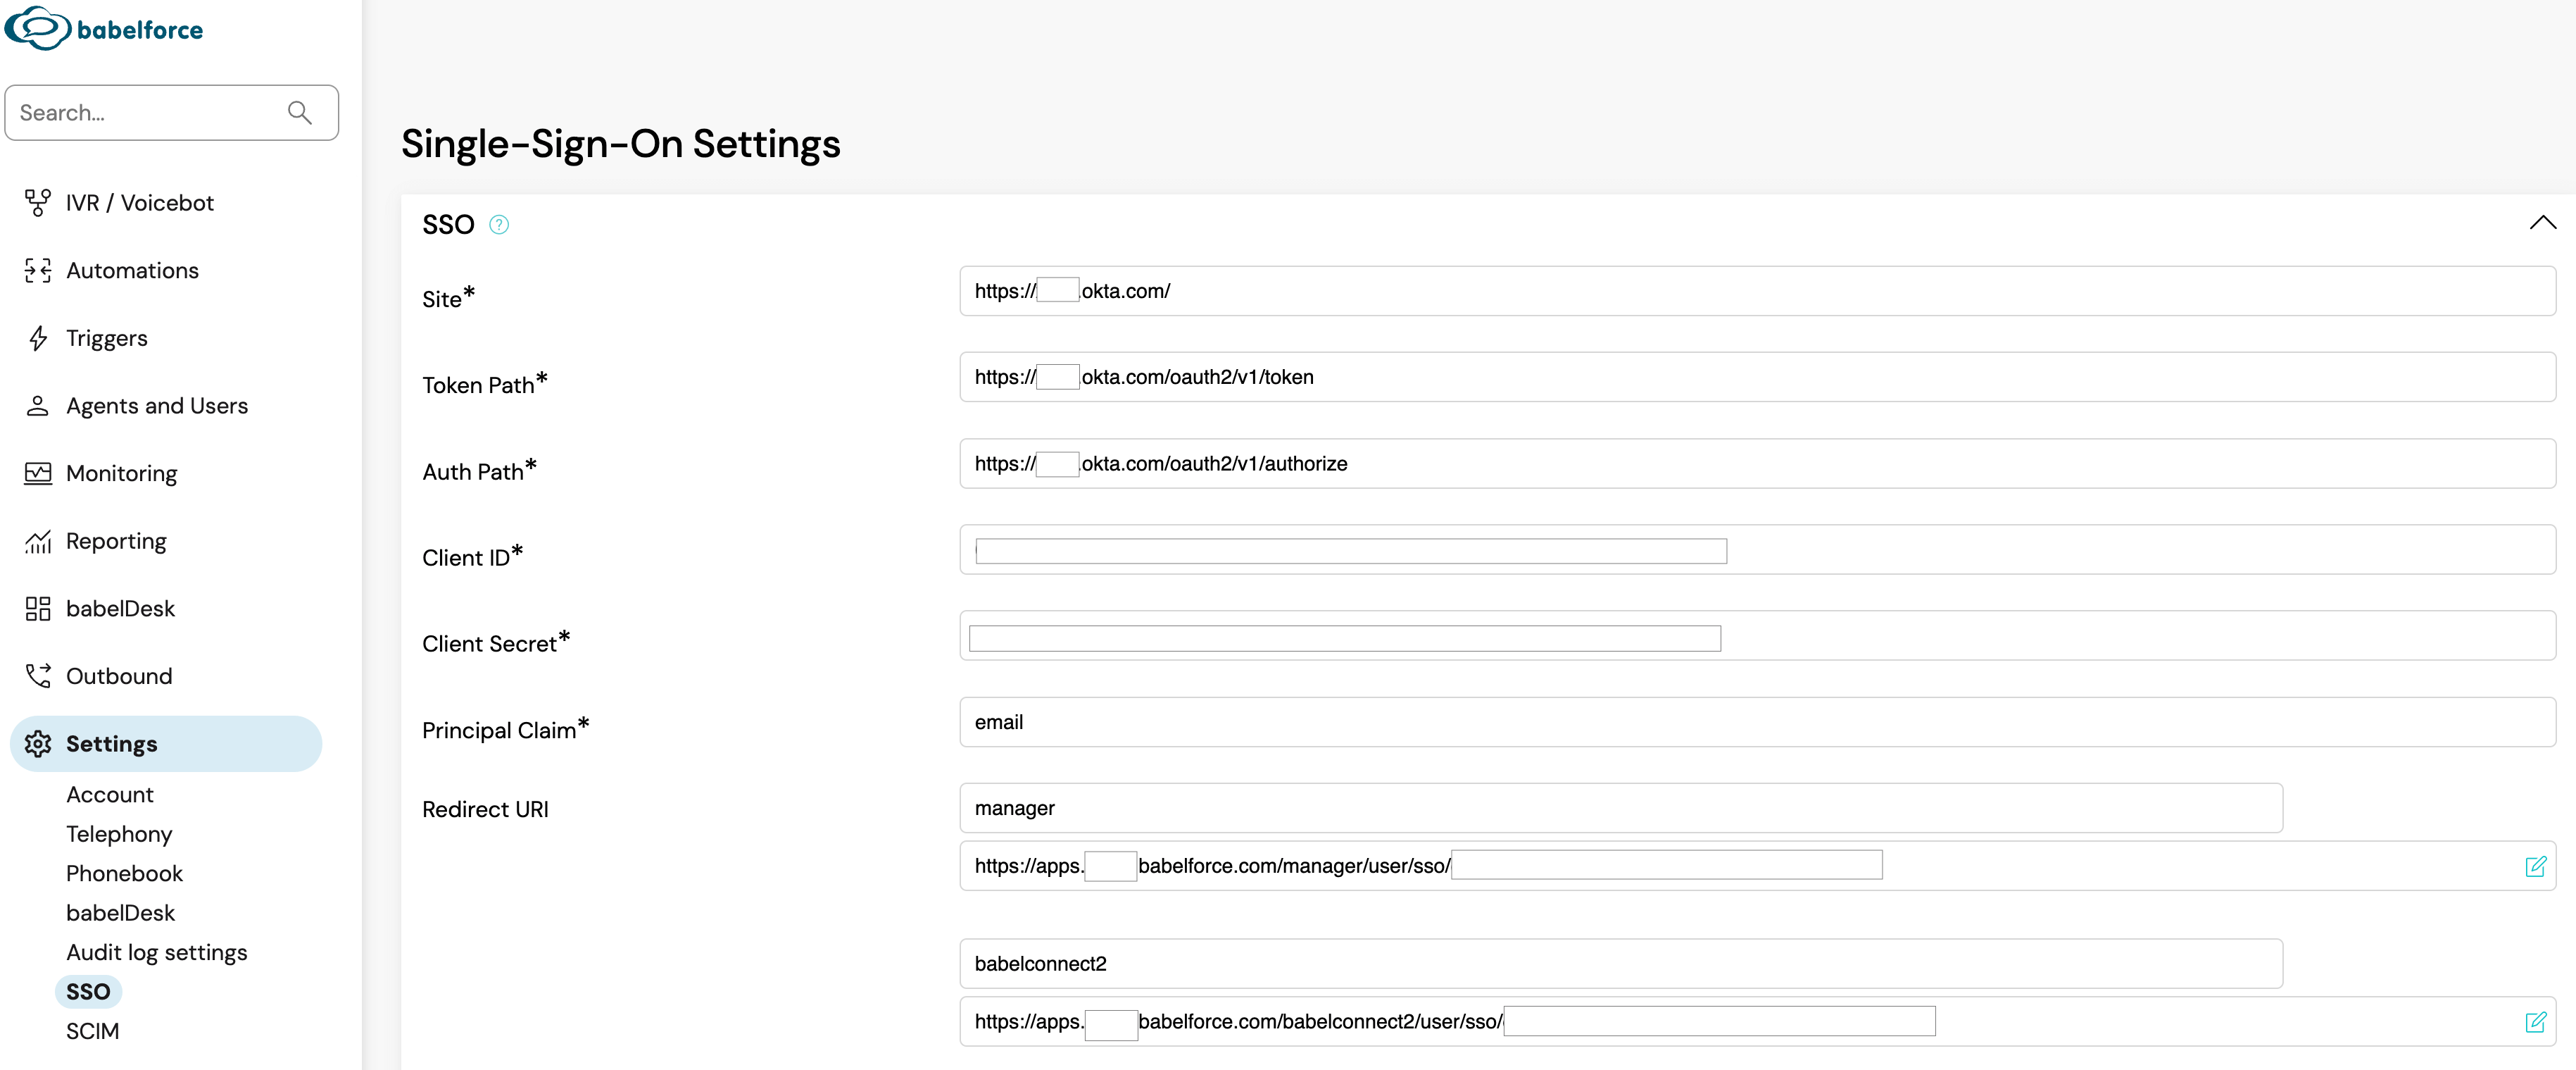The height and width of the screenshot is (1070, 2576).
Task: Click the search magnifier icon
Action: click(x=300, y=112)
